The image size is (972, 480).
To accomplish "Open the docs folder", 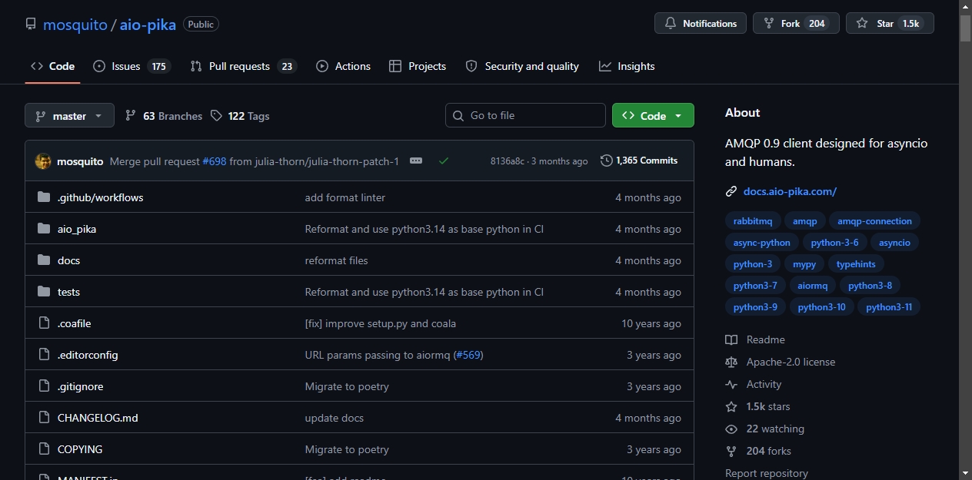I will (69, 260).
